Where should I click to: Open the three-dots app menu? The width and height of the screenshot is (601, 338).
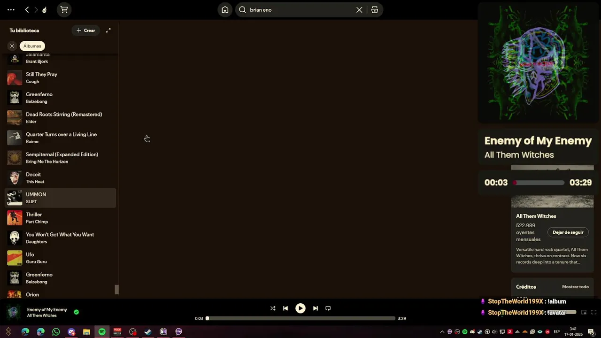(11, 9)
